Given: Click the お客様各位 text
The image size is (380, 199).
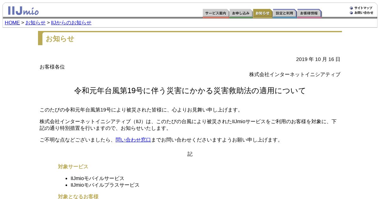Looking at the screenshot, I should pos(52,67).
